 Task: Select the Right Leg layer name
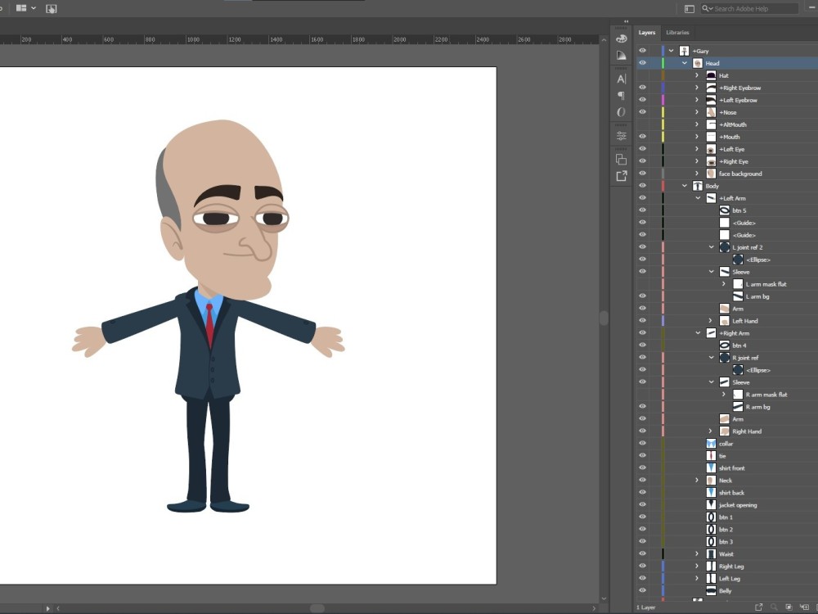click(731, 567)
